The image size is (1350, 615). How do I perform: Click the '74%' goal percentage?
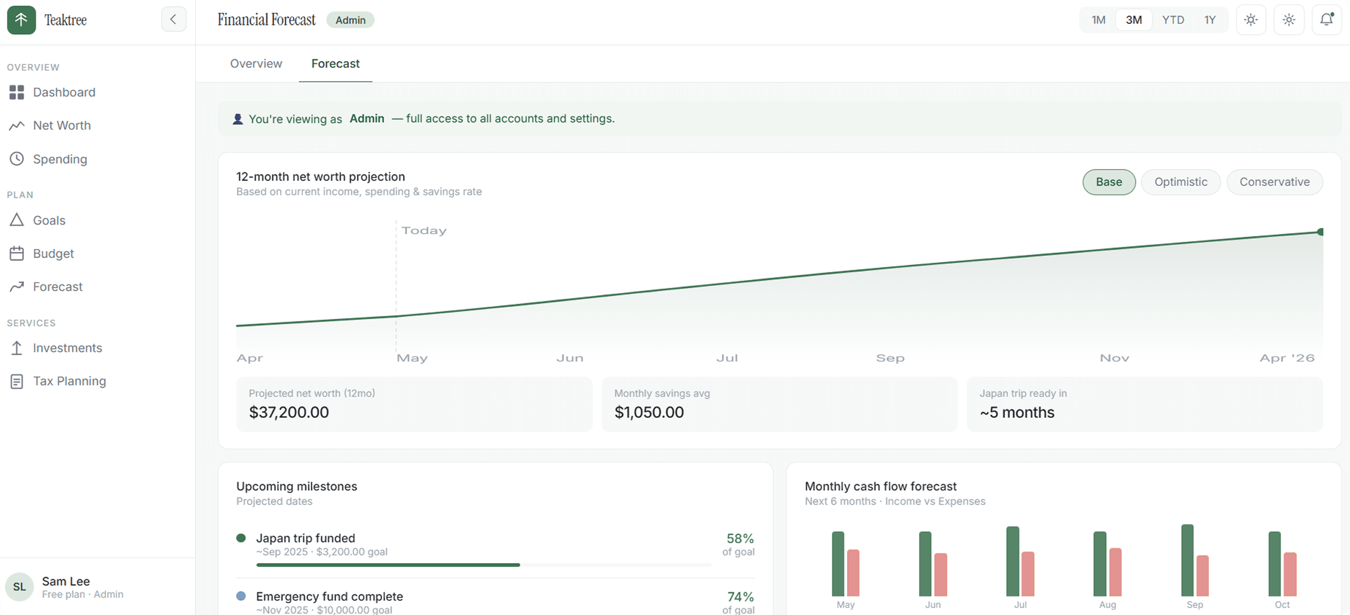(x=741, y=597)
